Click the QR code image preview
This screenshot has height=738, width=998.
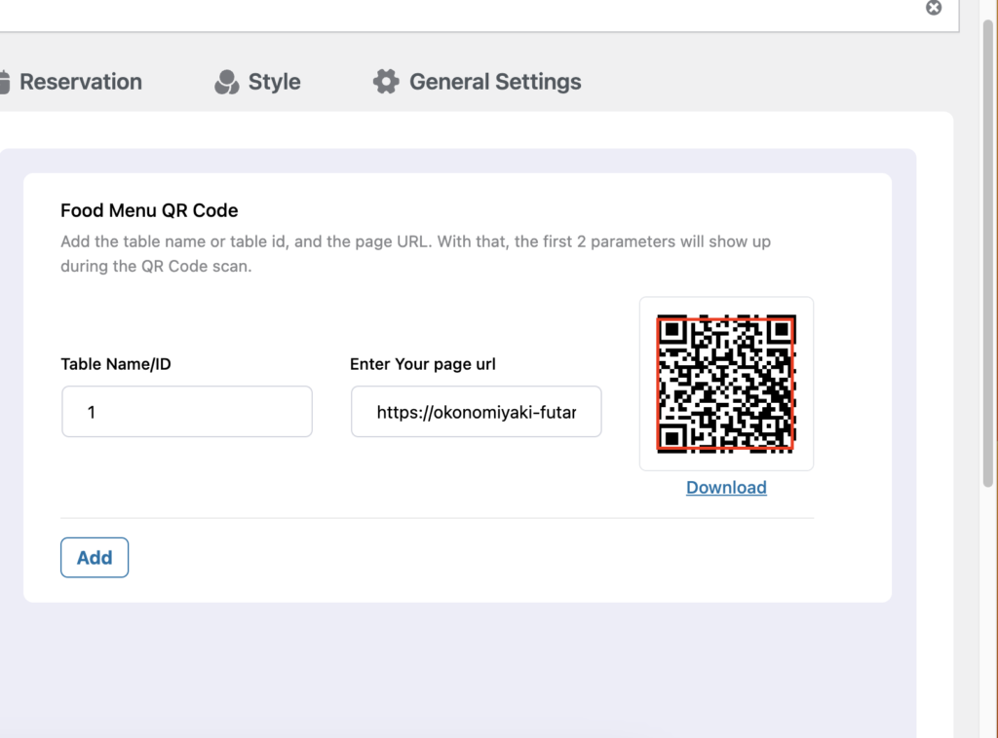[x=726, y=383]
